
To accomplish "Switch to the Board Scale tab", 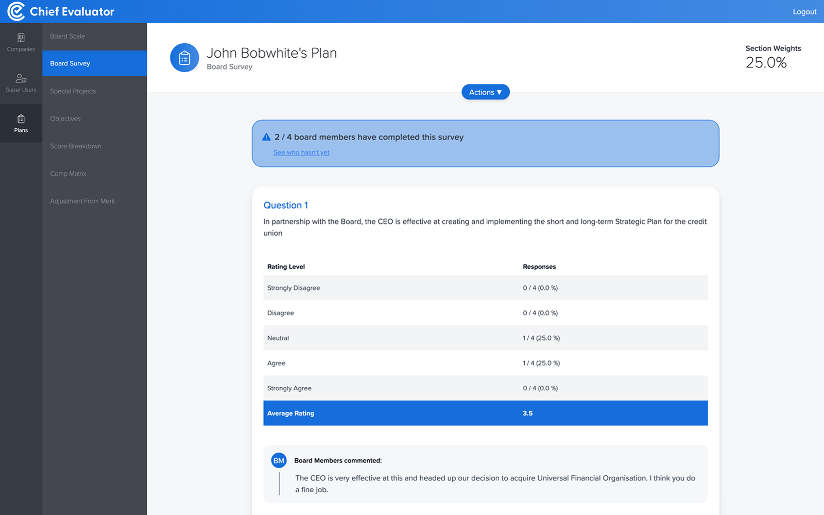I will (67, 36).
